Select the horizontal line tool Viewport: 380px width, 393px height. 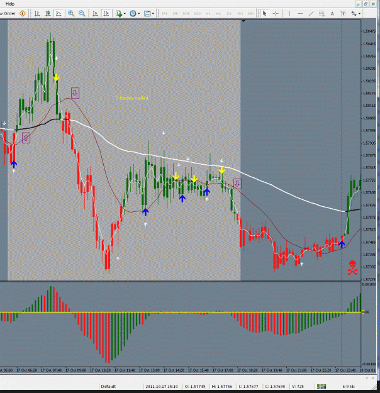pyautogui.click(x=300, y=14)
